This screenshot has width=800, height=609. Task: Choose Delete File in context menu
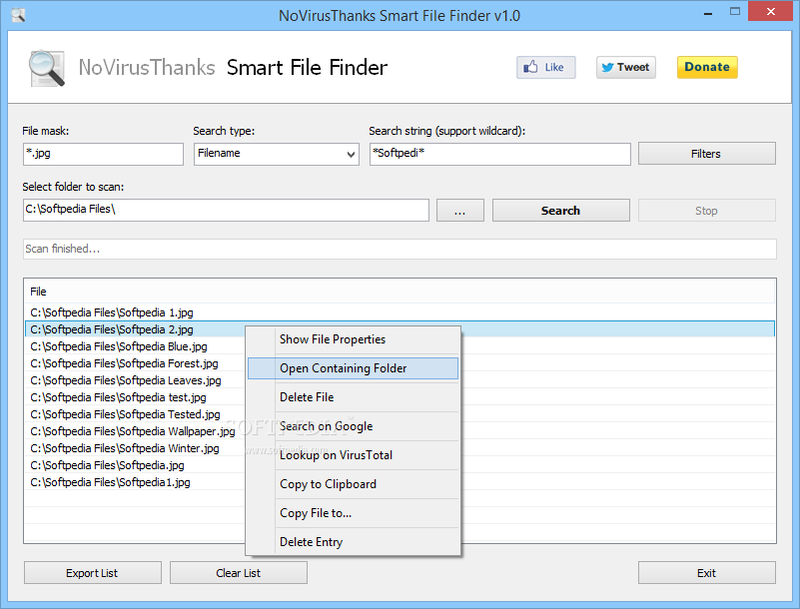pyautogui.click(x=354, y=397)
